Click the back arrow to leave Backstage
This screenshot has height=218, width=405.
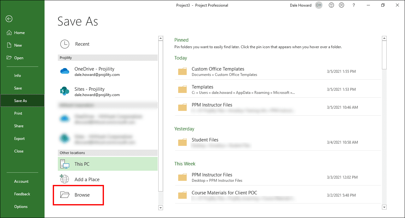[9, 19]
